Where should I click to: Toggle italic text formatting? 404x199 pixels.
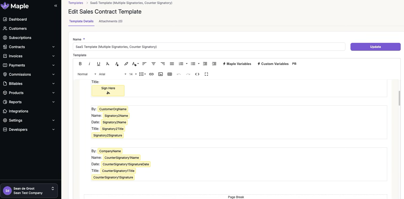point(89,64)
